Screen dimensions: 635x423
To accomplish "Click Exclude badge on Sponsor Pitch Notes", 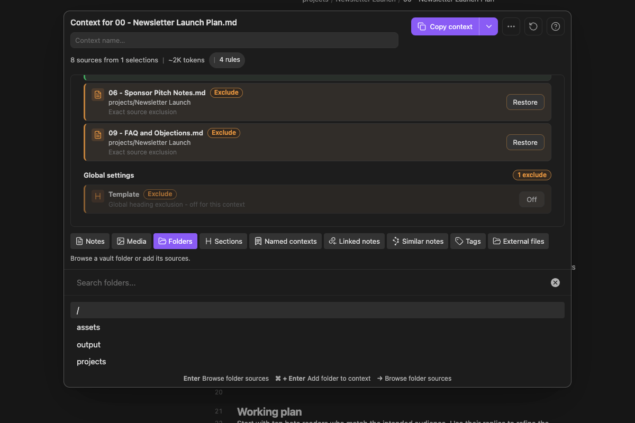I will click(x=226, y=93).
